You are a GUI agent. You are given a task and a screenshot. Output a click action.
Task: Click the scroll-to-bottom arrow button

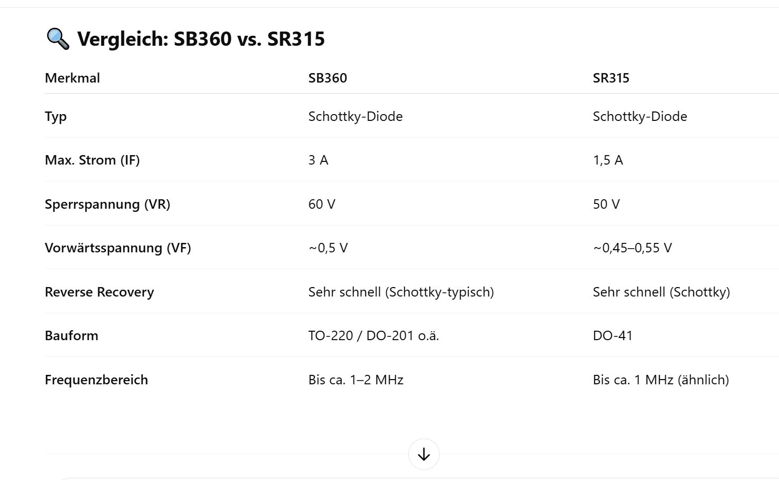pos(423,454)
